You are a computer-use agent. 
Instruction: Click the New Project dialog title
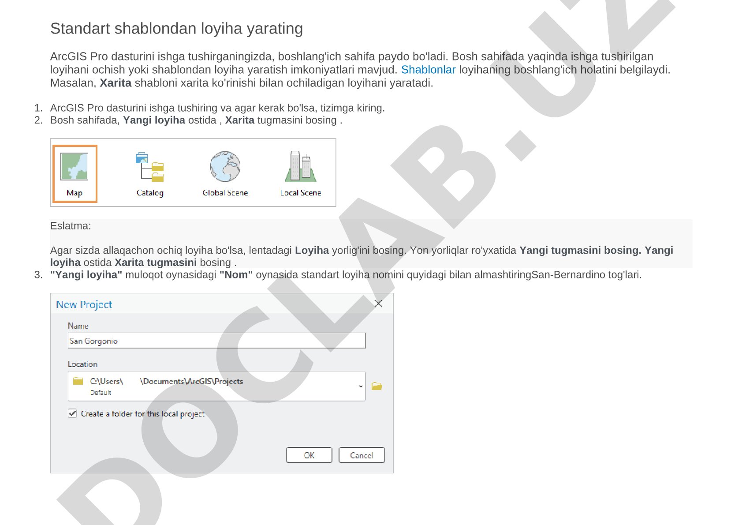click(84, 304)
